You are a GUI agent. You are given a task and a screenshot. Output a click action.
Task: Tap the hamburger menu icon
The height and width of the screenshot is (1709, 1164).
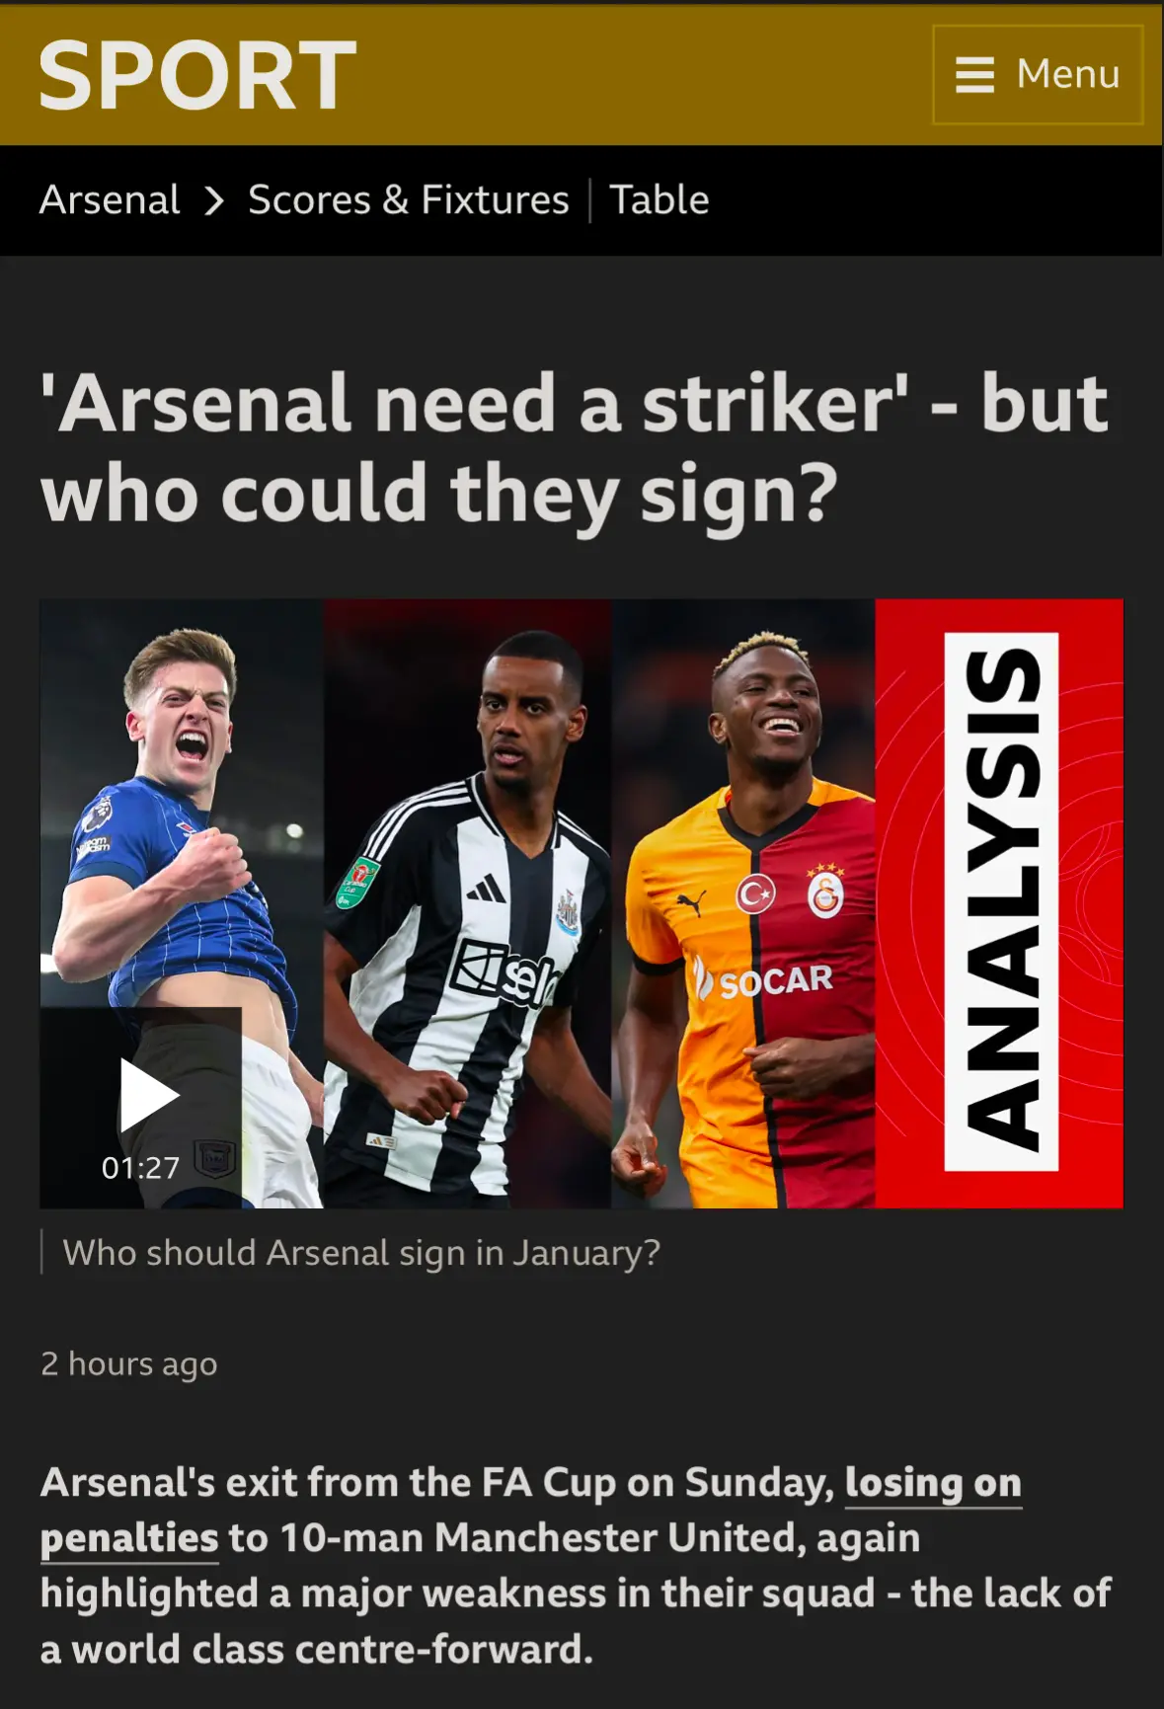tap(974, 74)
